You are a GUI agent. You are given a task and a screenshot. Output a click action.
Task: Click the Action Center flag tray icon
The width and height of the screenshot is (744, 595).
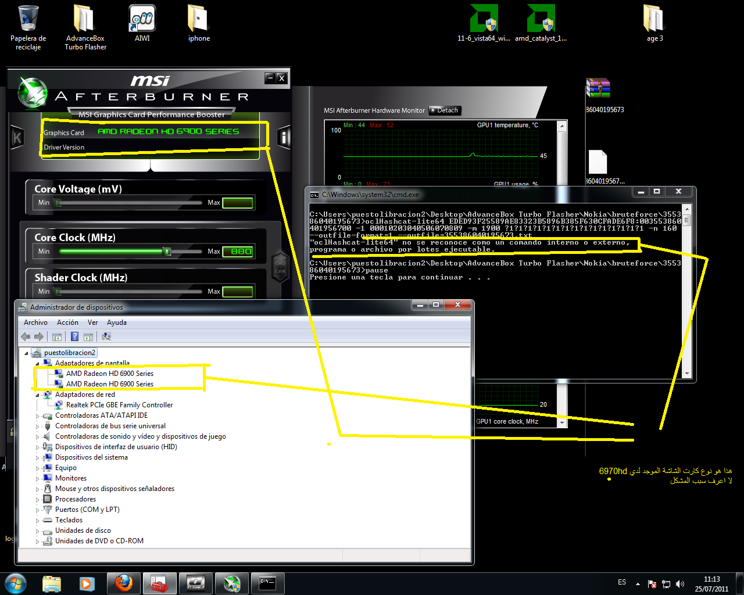pos(652,584)
